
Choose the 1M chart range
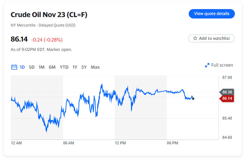pos(42,67)
